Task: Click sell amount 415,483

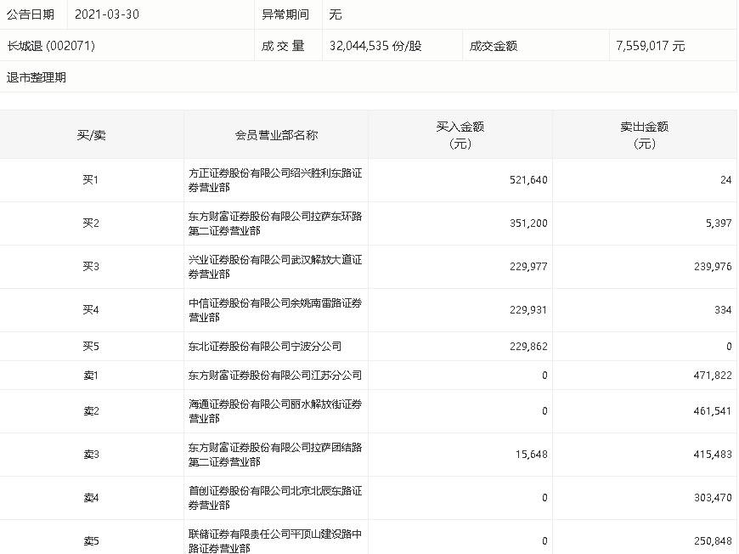Action: pos(713,455)
